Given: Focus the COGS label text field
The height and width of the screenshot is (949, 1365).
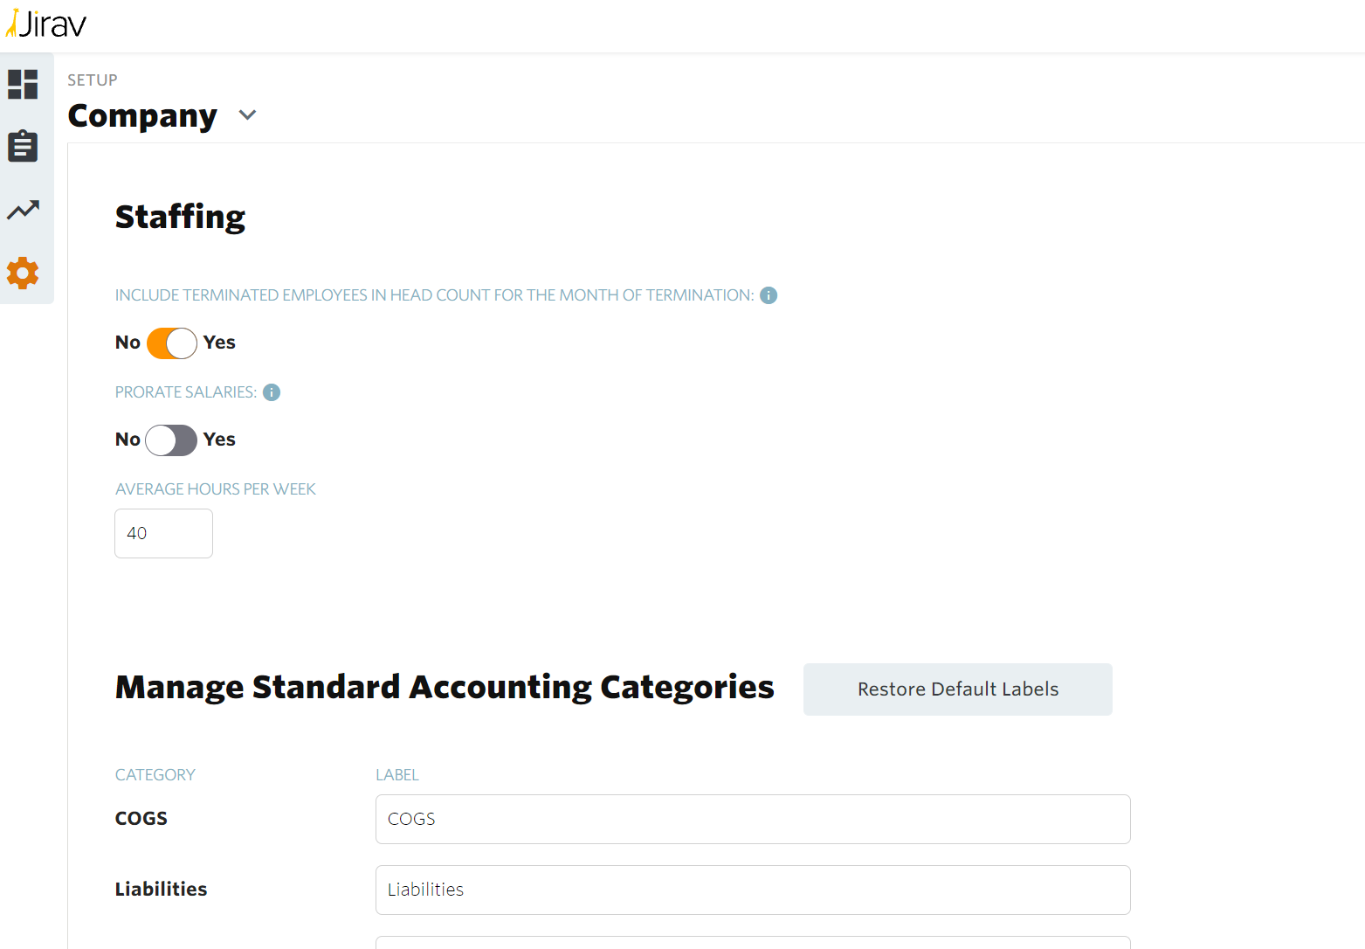Looking at the screenshot, I should (752, 819).
